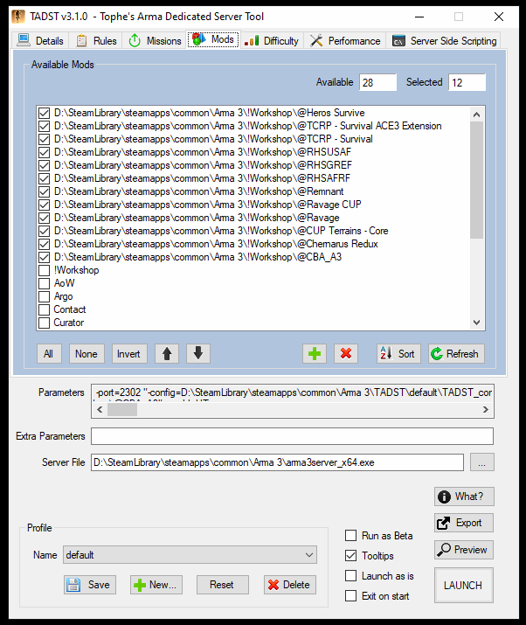Click the green plus add mod button
This screenshot has height=625, width=526.
click(x=315, y=353)
